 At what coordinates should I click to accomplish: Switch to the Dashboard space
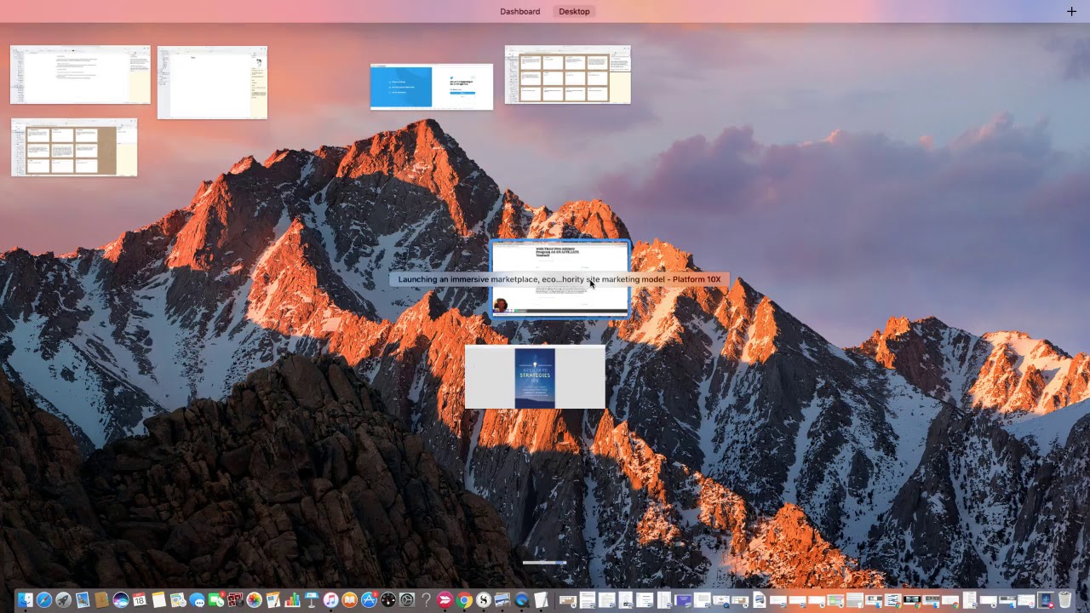tap(520, 11)
